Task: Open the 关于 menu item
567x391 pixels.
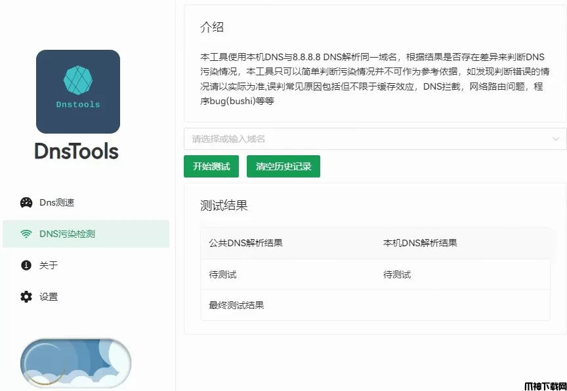Action: (x=86, y=265)
